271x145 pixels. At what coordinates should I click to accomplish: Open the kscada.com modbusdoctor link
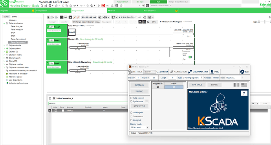pos(205,128)
